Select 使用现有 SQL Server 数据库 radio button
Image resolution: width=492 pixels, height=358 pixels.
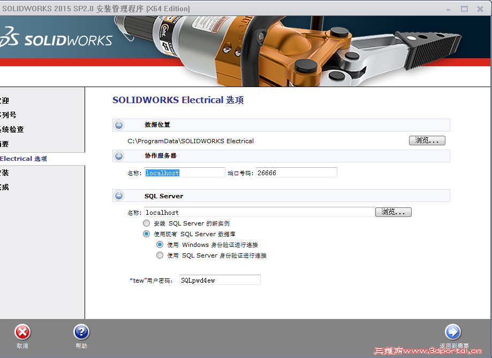[146, 234]
